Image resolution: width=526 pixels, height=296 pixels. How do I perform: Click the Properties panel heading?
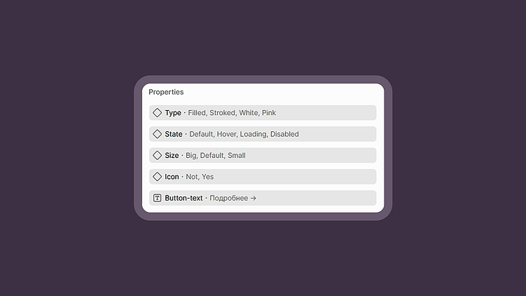coord(166,92)
